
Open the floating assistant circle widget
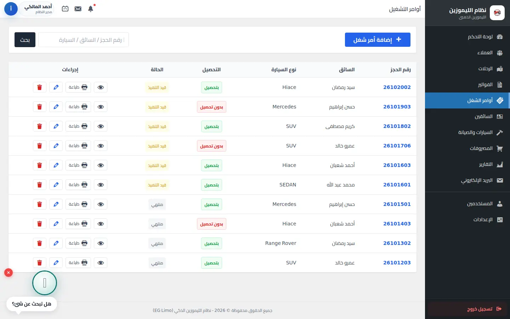point(45,283)
